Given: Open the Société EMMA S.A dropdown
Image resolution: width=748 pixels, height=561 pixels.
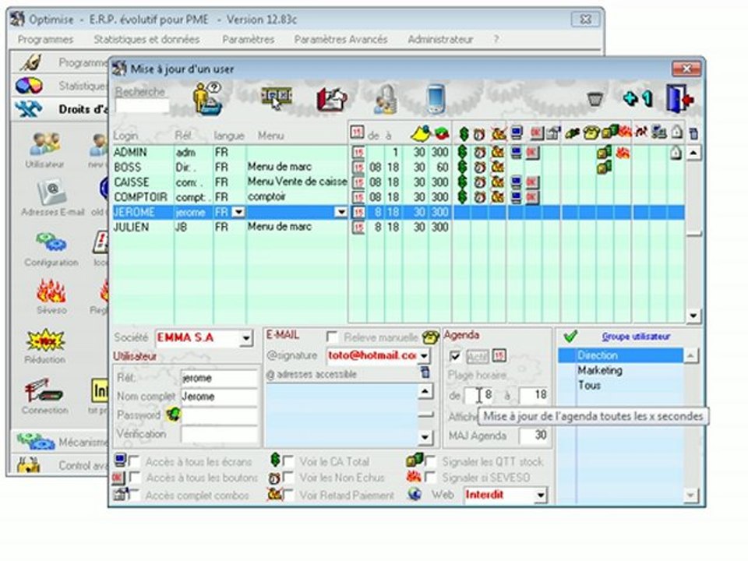Looking at the screenshot, I should [245, 338].
